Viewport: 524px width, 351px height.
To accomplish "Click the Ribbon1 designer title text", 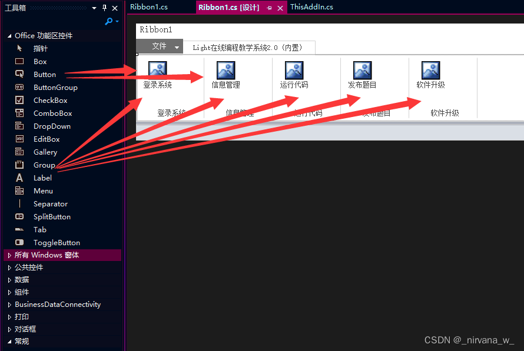I will tap(156, 30).
